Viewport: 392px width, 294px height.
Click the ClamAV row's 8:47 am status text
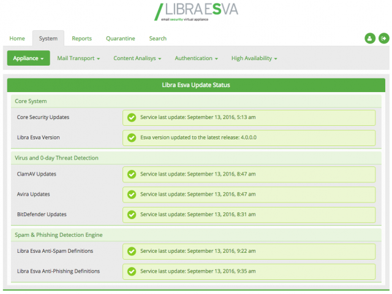click(x=198, y=174)
